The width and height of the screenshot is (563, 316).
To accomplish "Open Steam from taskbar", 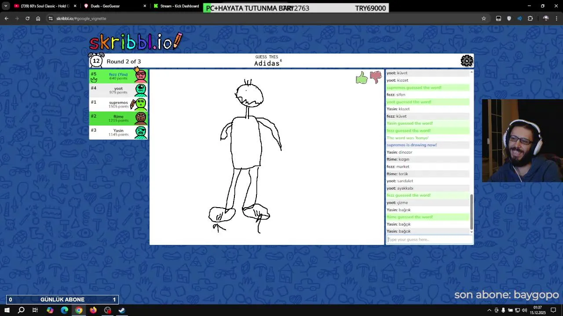I will [x=122, y=310].
